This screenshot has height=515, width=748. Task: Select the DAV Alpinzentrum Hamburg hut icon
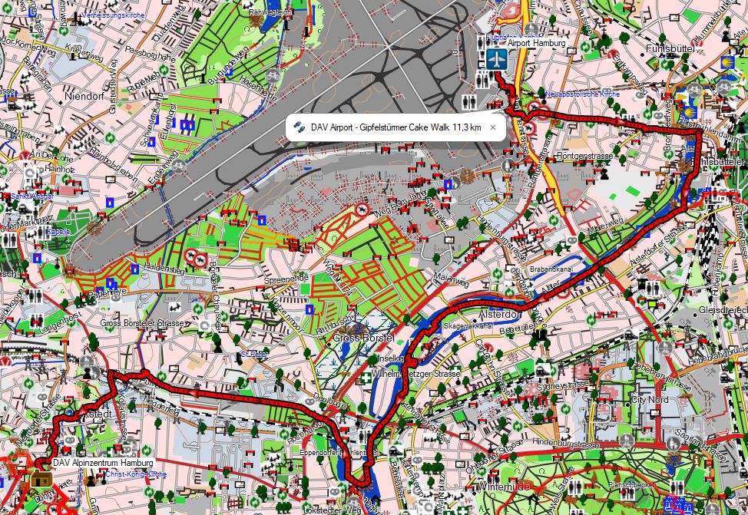pos(41,479)
